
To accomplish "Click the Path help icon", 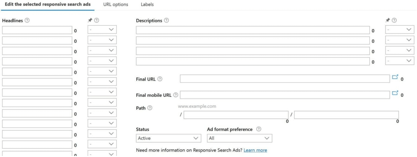I will pyautogui.click(x=150, y=108).
